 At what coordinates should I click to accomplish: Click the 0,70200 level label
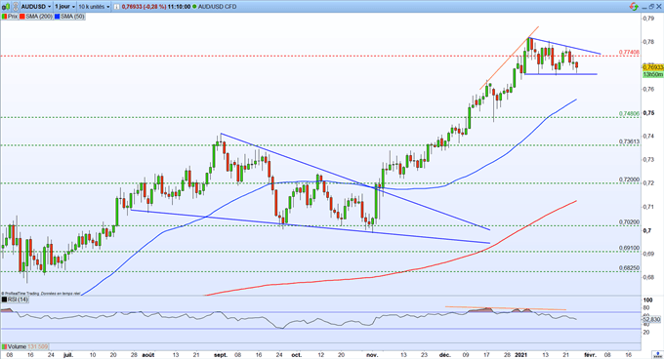tap(629, 222)
